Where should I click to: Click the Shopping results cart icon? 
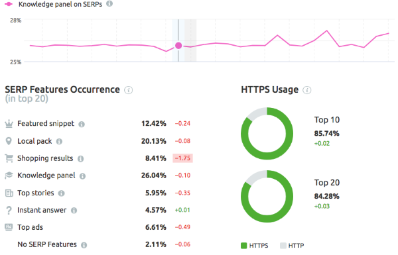[9, 158]
